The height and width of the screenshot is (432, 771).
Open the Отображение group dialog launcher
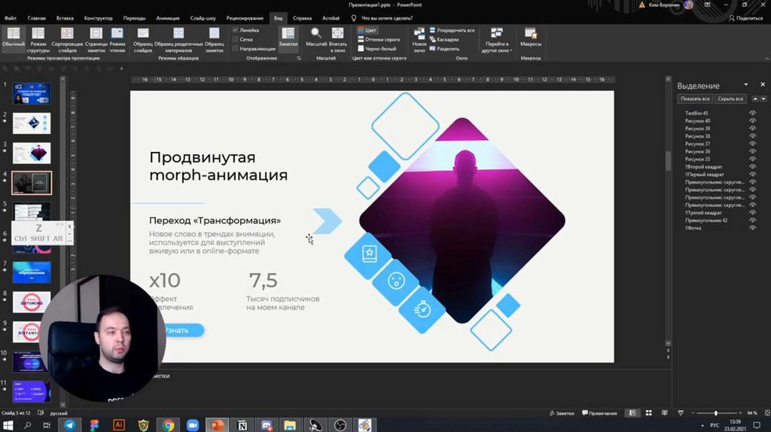pos(298,58)
